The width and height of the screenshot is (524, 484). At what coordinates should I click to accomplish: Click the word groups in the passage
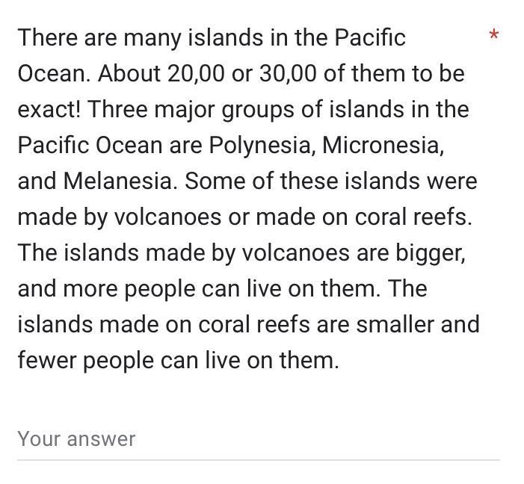click(258, 111)
